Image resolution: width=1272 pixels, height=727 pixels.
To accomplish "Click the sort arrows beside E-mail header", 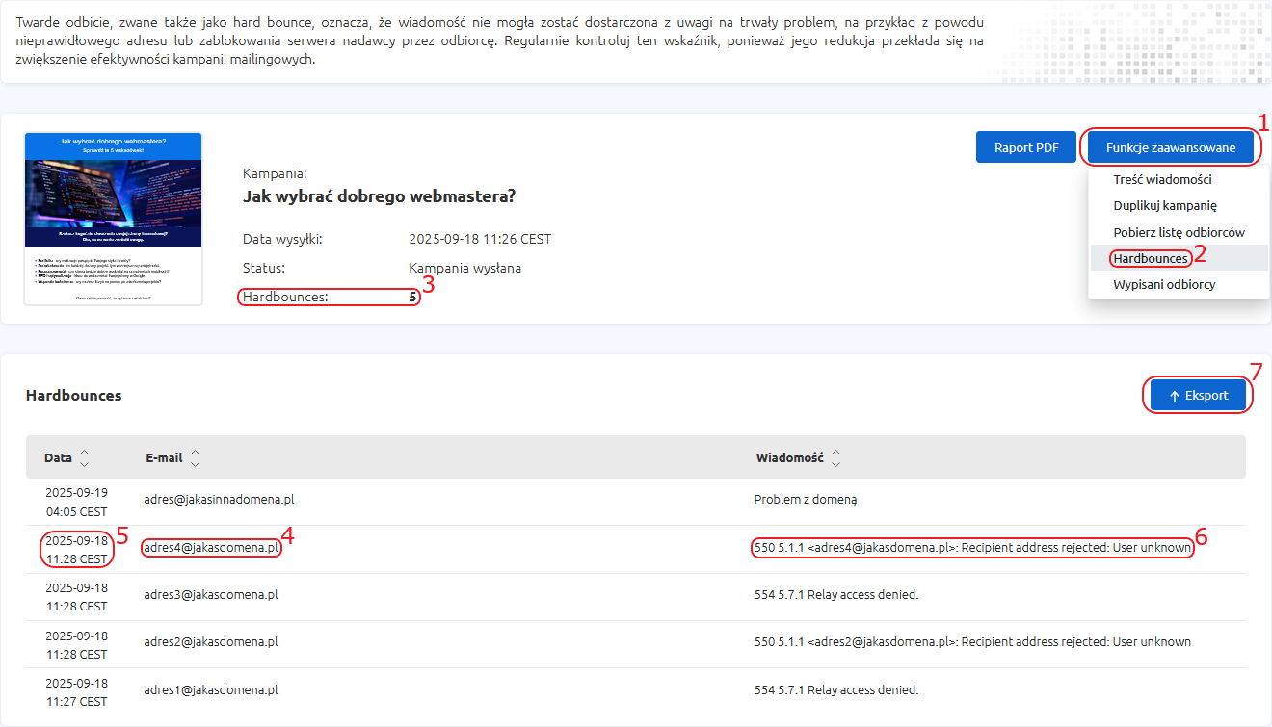I will 196,458.
